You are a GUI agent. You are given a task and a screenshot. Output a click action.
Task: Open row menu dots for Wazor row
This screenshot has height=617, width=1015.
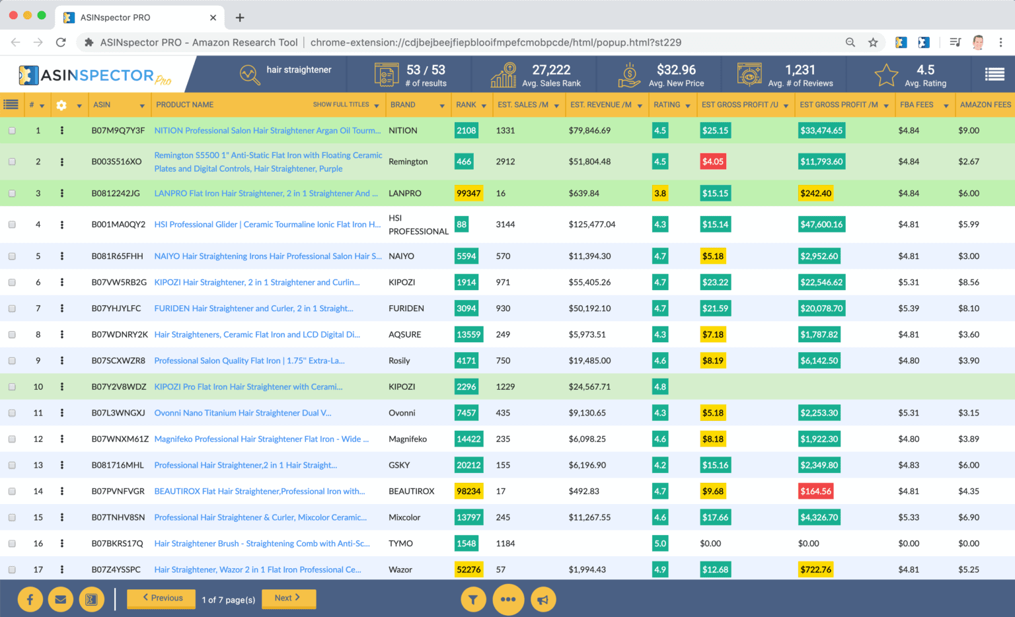[62, 569]
